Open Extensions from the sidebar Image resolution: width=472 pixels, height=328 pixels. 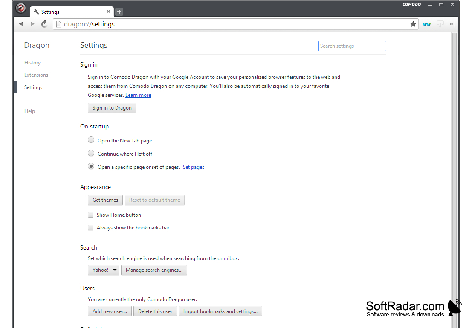coord(36,75)
